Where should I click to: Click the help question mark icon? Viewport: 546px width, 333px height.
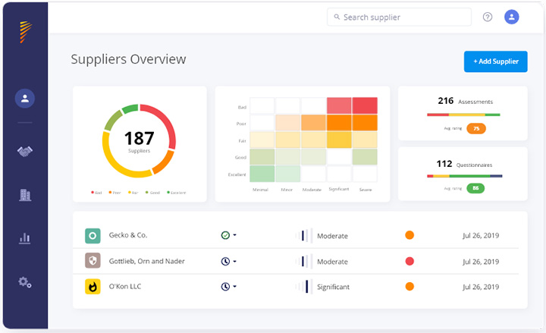488,17
